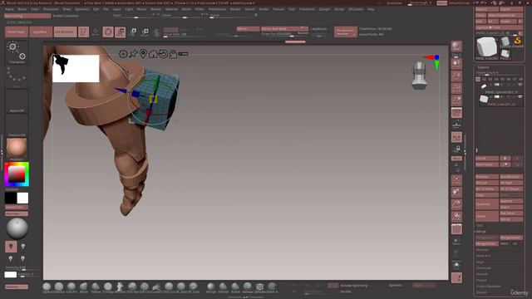The height and width of the screenshot is (299, 532).
Task: Open the Help menu
Action: pos(371,9)
